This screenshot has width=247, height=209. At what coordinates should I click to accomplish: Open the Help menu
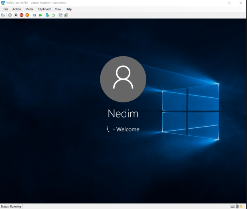[x=69, y=9]
